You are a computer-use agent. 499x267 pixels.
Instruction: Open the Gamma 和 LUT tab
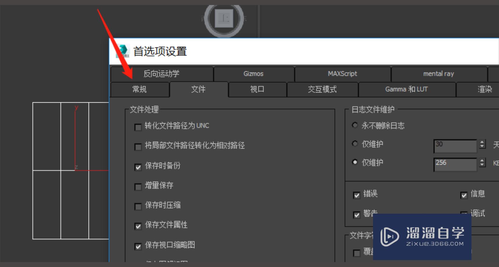click(407, 89)
